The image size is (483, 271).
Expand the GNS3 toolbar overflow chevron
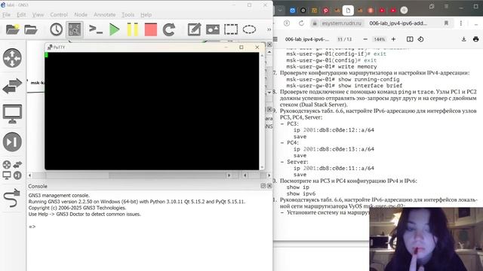(269, 29)
